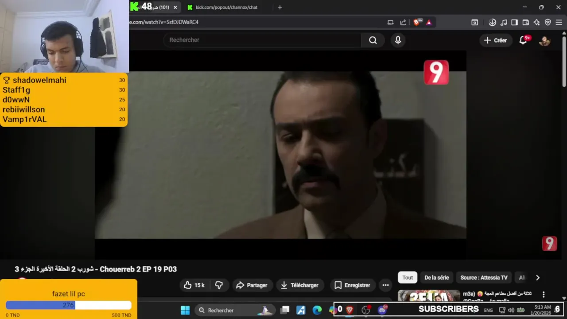The height and width of the screenshot is (319, 567).
Task: Open the browser hamburger menu
Action: [x=559, y=22]
